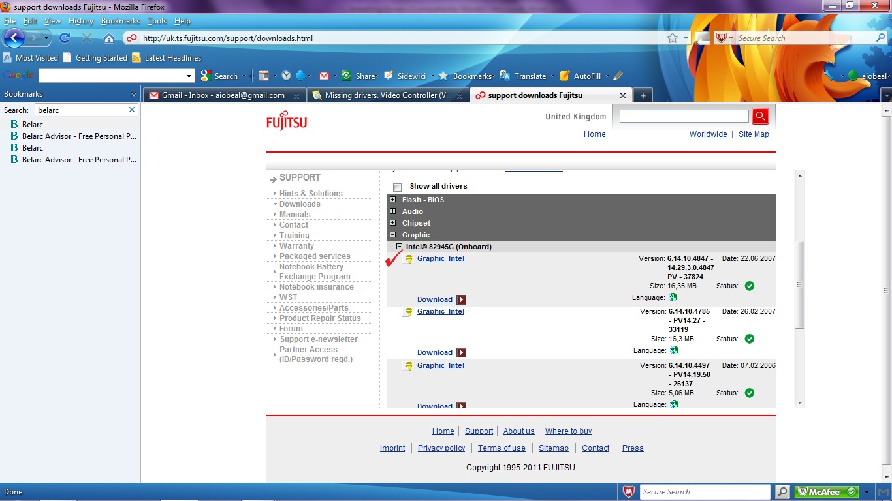892x501 pixels.
Task: Click the Fujitsu red search button
Action: click(760, 116)
